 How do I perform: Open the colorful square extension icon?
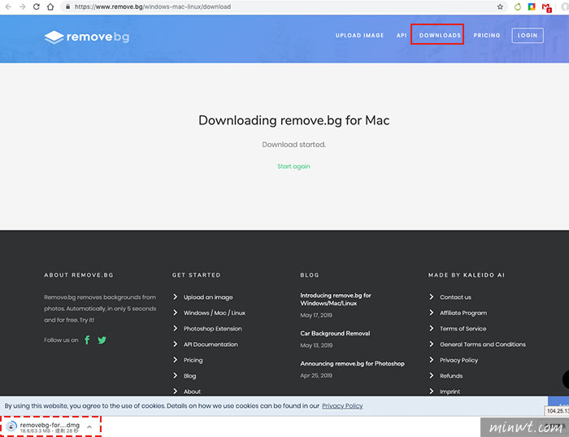[x=532, y=6]
